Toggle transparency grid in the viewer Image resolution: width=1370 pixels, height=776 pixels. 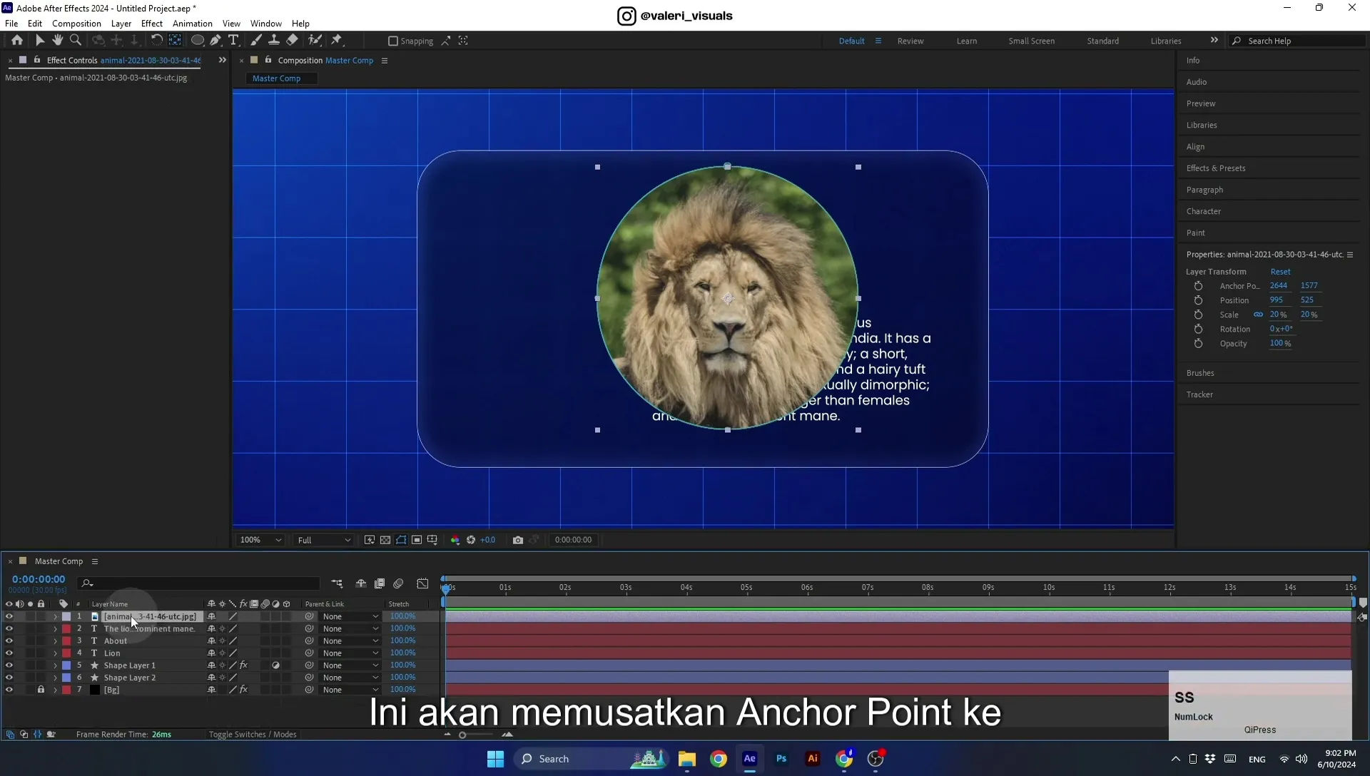coord(385,540)
